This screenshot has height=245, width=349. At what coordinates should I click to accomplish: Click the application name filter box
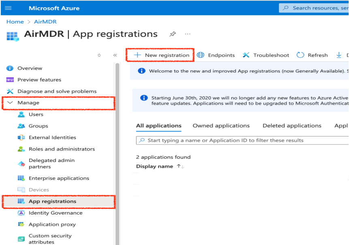pyautogui.click(x=242, y=141)
